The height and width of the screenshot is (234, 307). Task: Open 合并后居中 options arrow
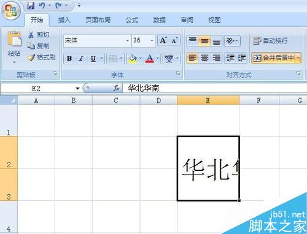click(298, 58)
